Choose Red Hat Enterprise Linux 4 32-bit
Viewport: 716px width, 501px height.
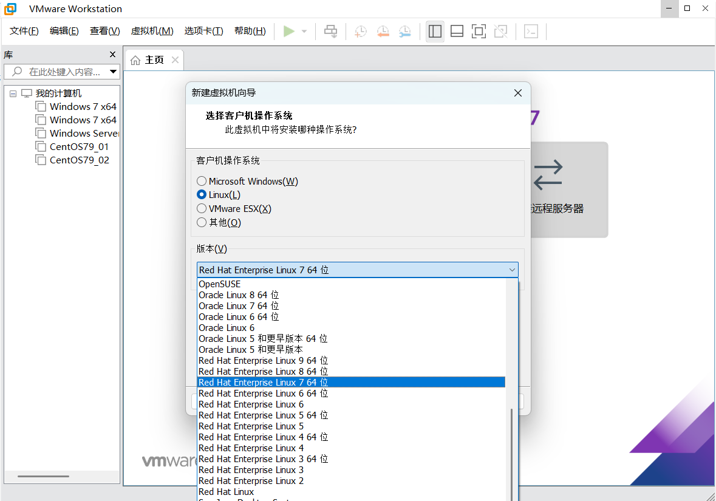(351, 448)
